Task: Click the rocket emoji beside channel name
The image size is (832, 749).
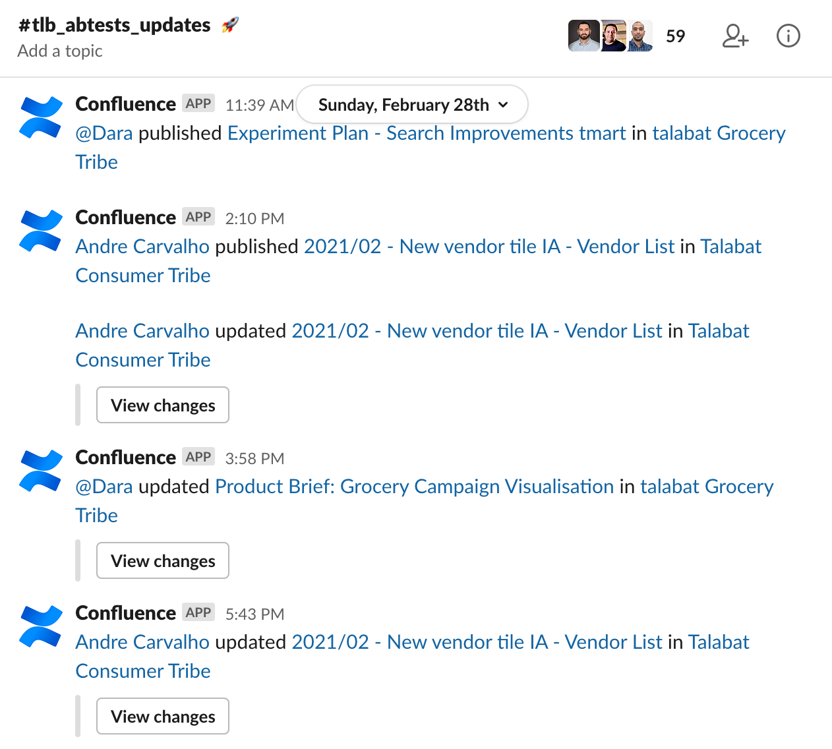Action: pos(230,25)
